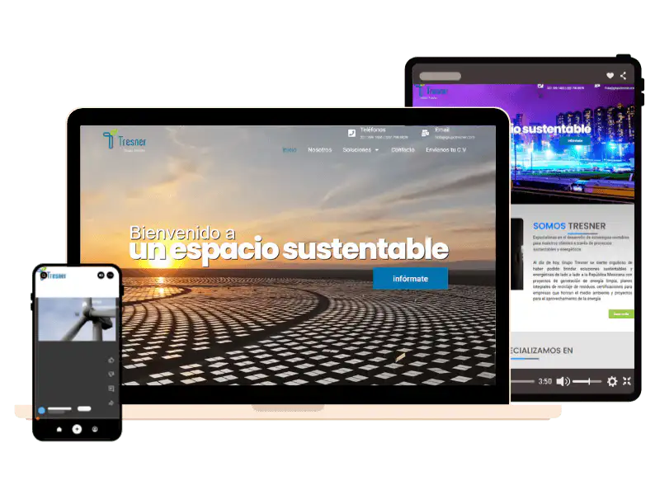Click the Tresner logo on laptop site
Image resolution: width=660 pixels, height=495 pixels.
click(x=124, y=141)
